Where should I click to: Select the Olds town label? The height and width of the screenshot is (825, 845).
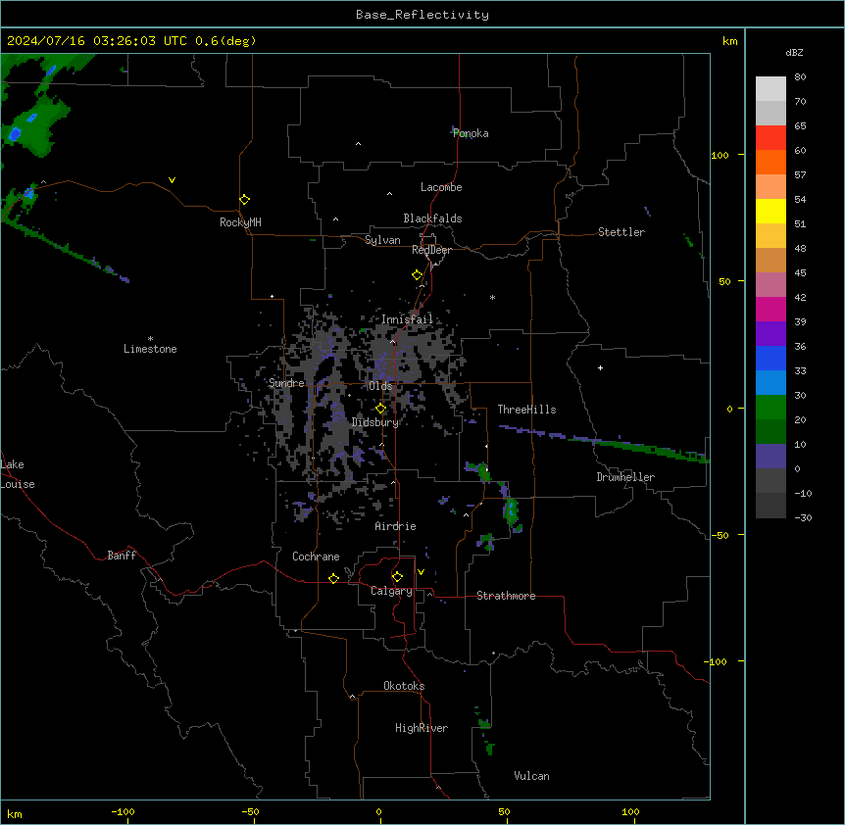(x=380, y=386)
